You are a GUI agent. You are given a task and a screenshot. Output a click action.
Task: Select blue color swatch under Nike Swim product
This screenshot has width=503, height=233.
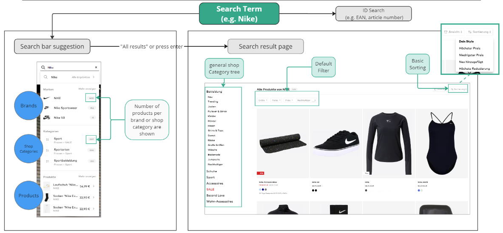coord(419,190)
